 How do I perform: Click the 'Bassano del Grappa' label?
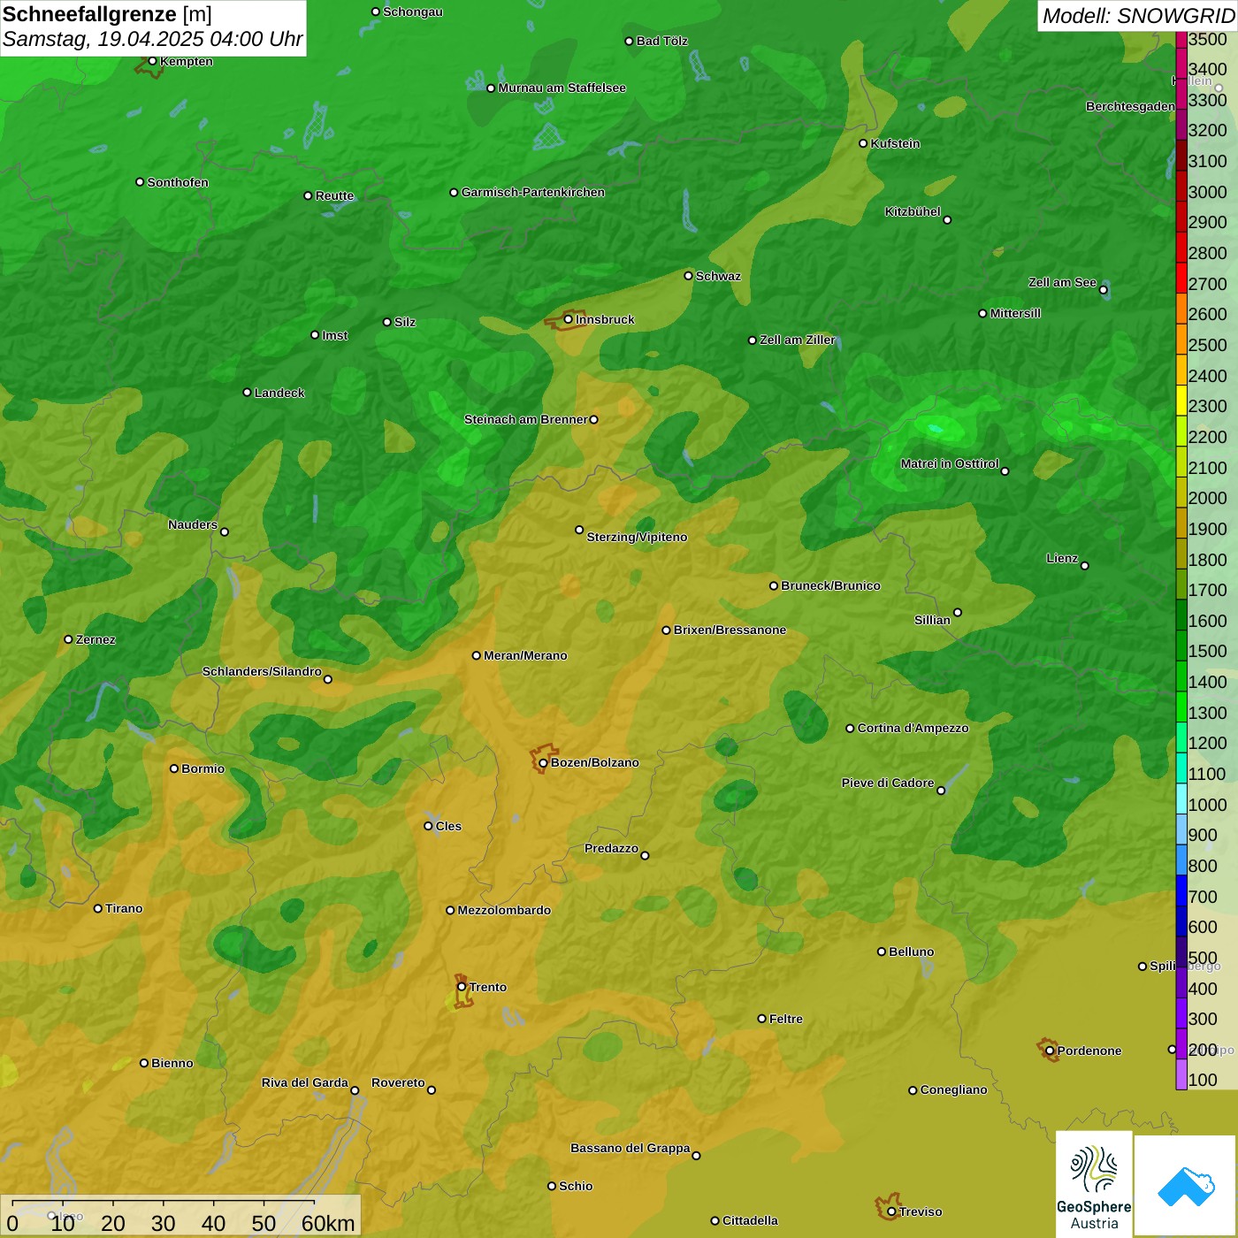[x=630, y=1148]
